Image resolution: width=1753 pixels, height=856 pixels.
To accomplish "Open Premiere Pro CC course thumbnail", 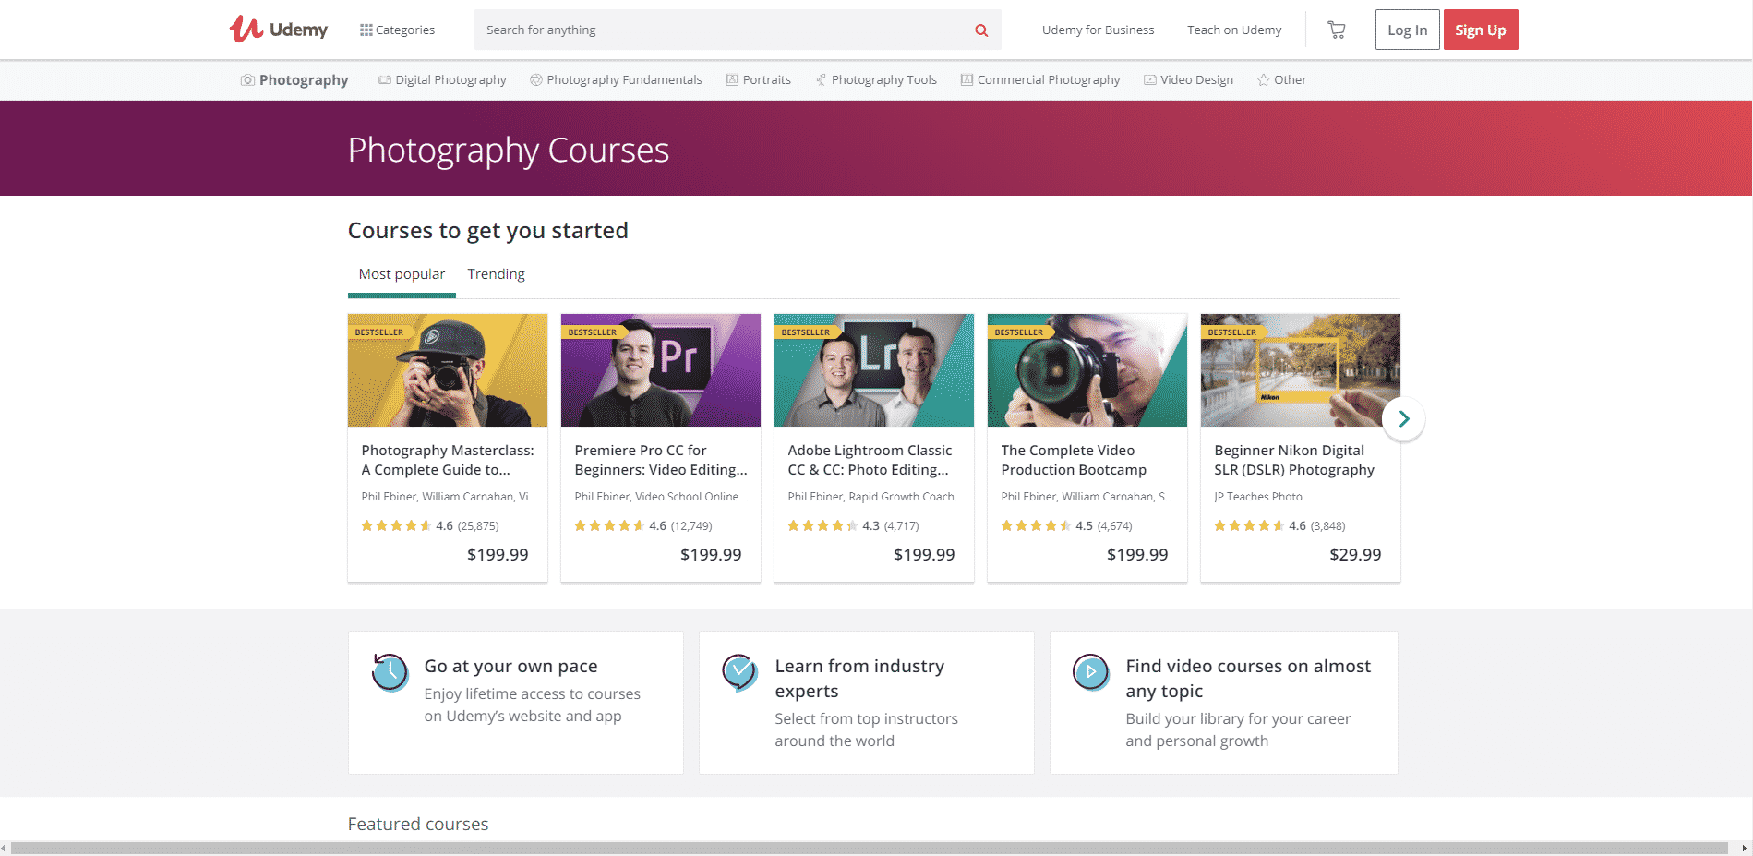I will [661, 370].
